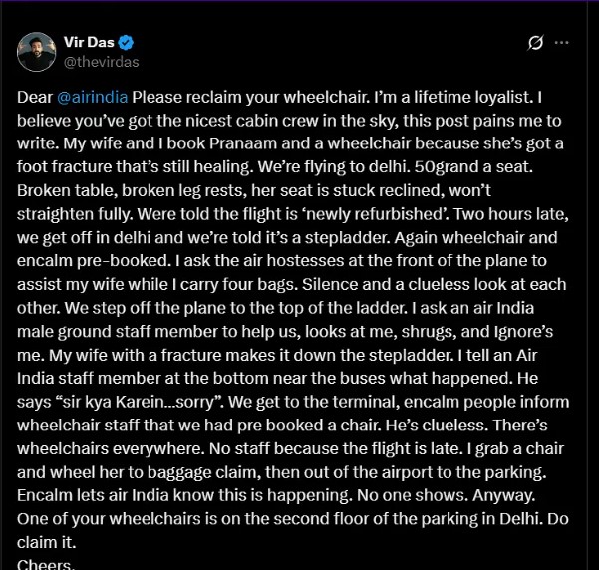Click the blue verified badge

pyautogui.click(x=127, y=43)
